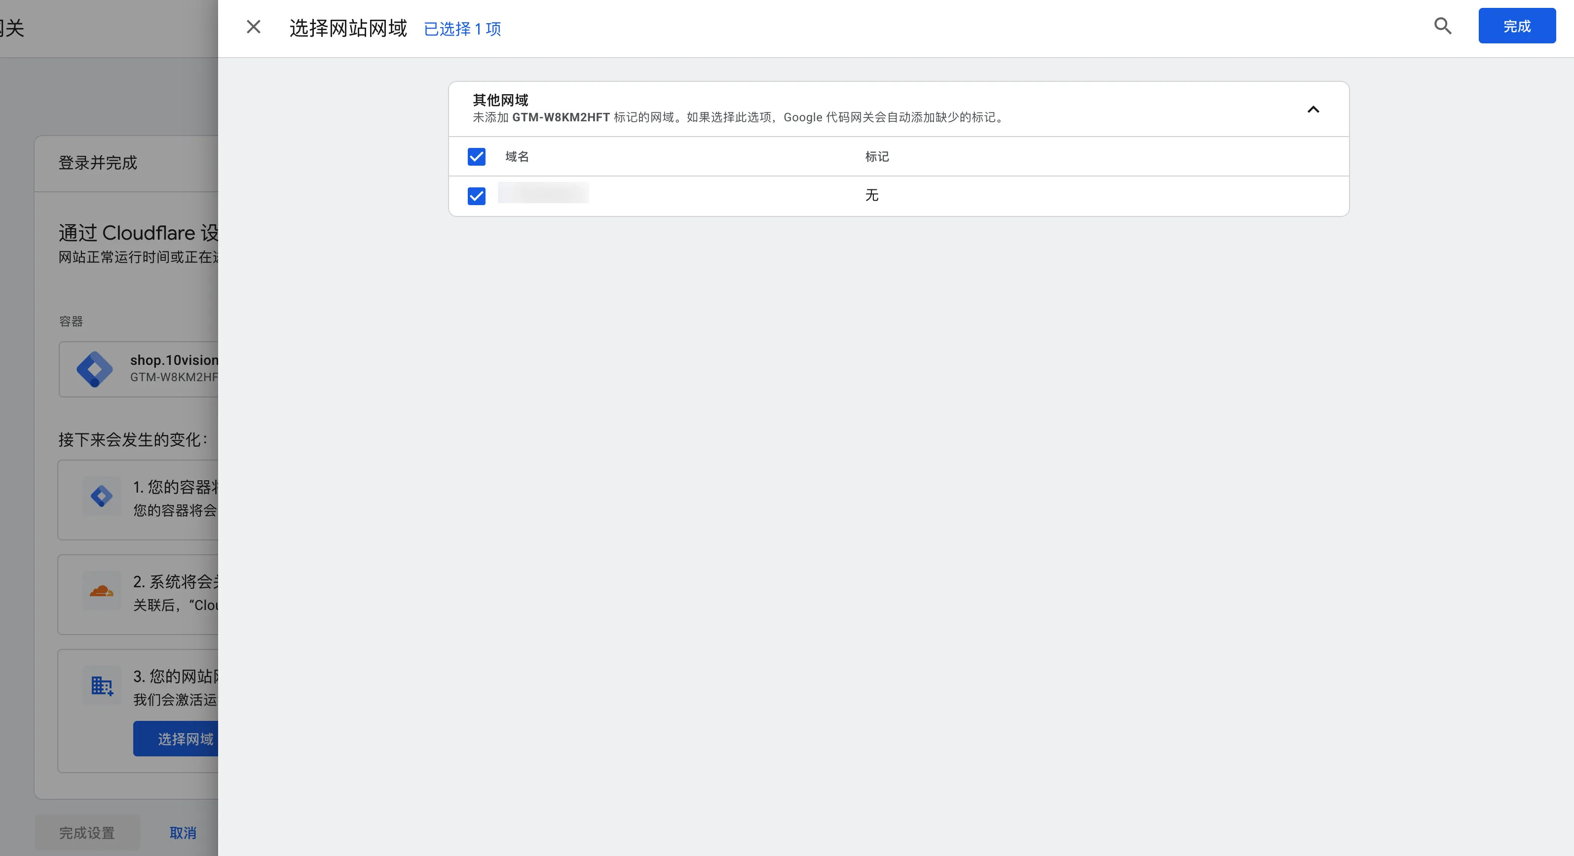Collapse the 其他网域 section chevron
Image resolution: width=1574 pixels, height=856 pixels.
pyautogui.click(x=1313, y=110)
